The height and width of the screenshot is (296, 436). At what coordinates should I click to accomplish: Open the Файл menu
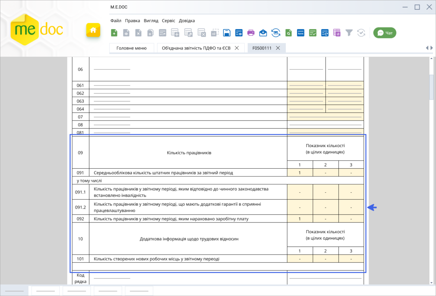point(116,21)
